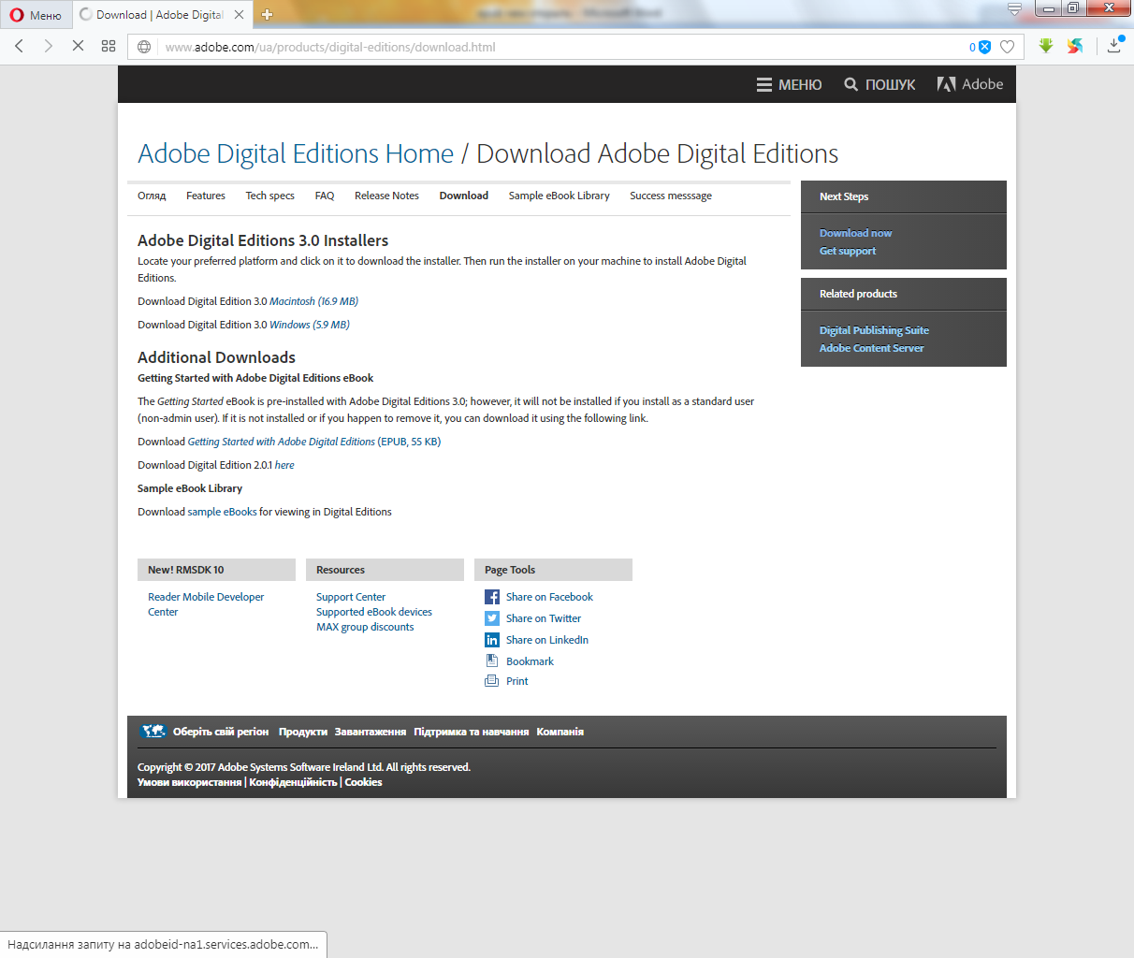Viewport: 1134px width, 958px height.
Task: Open the Opera Меню main menu
Action: 36,15
